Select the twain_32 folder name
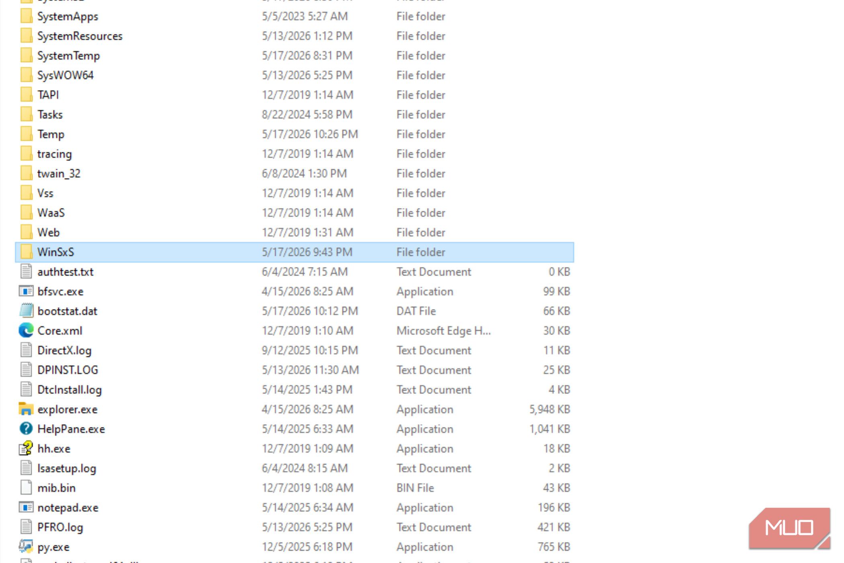The width and height of the screenshot is (844, 563). (59, 174)
